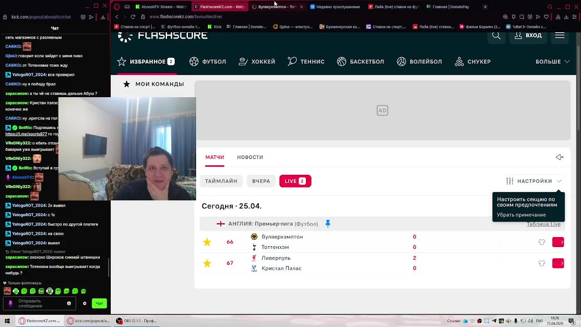The height and width of the screenshot is (327, 581).
Task: Open the Вулверхэмптон team name
Action: click(x=282, y=237)
